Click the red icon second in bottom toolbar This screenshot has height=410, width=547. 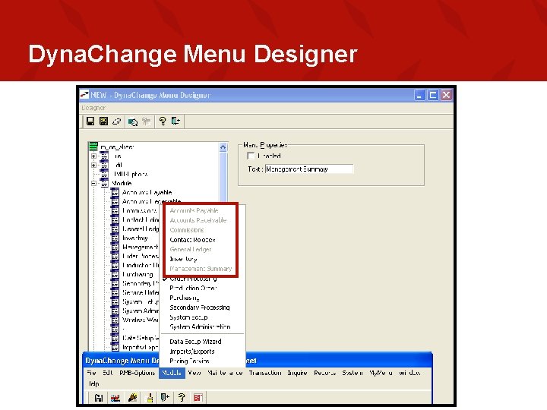(x=115, y=397)
